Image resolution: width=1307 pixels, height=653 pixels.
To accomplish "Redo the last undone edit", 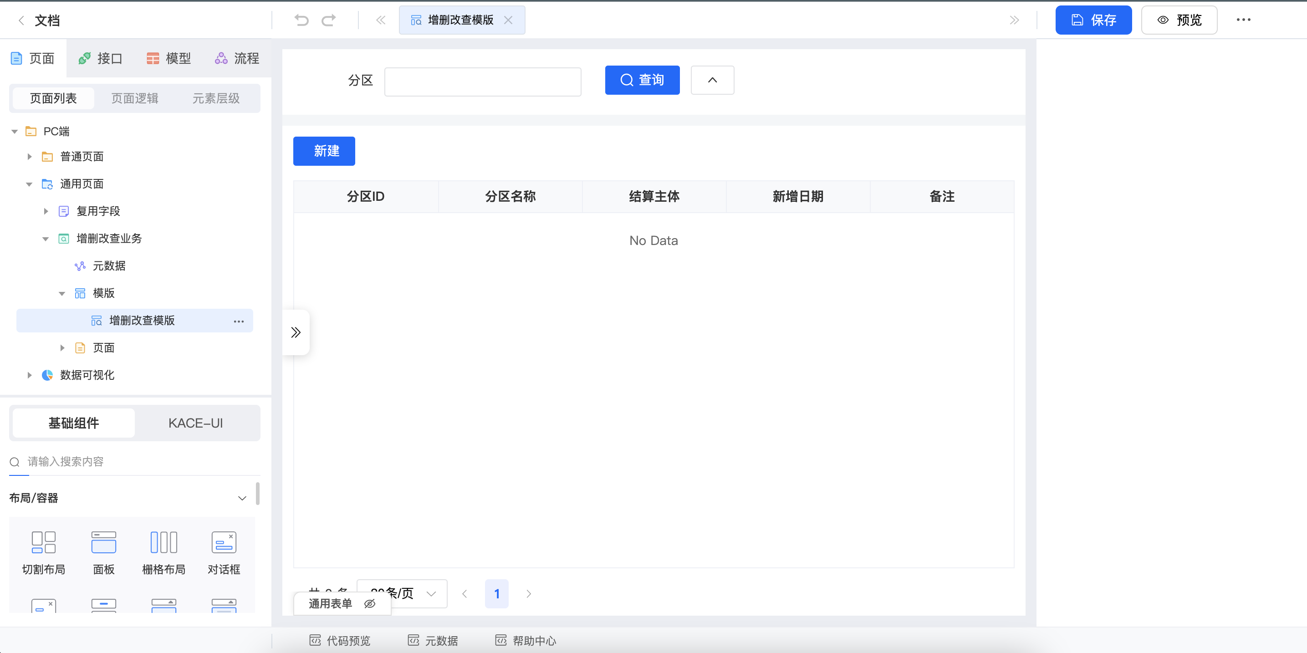I will [329, 20].
